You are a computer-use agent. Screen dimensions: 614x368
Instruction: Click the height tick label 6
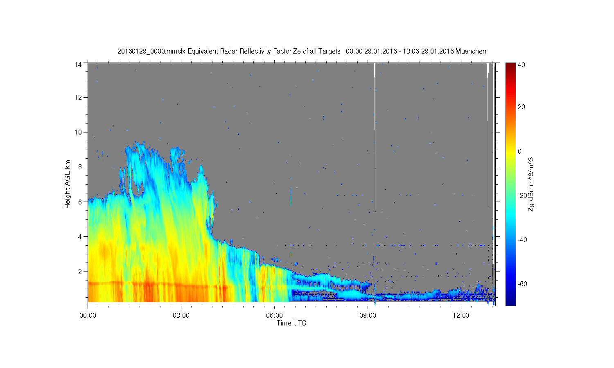[80, 202]
